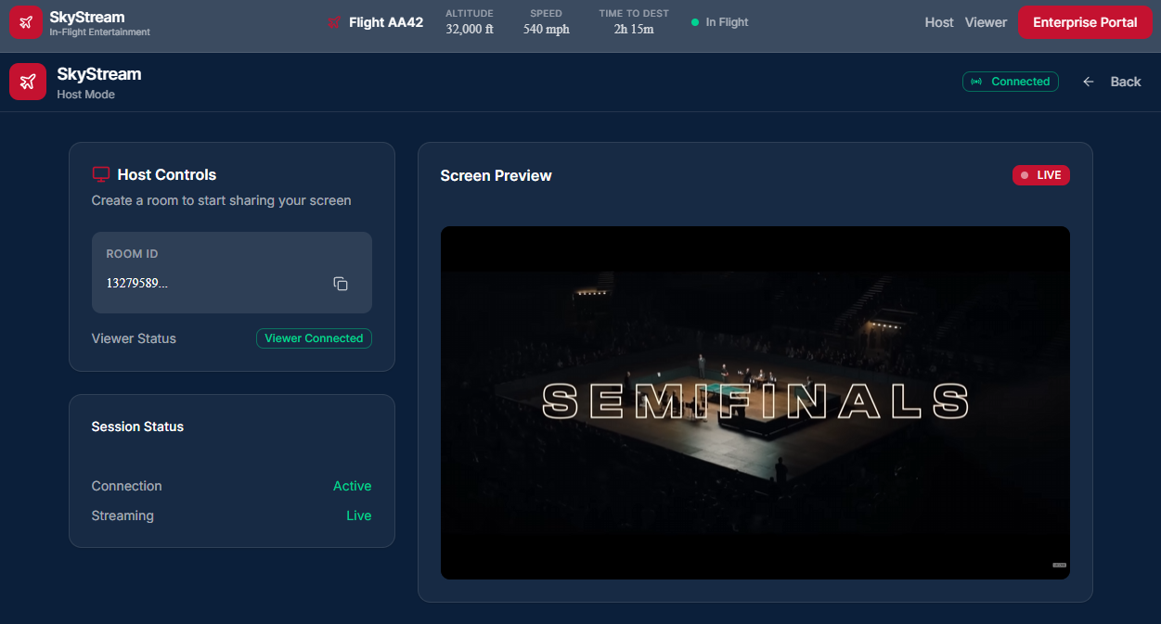
Task: Click the Screen Preview heading
Action: [x=497, y=175]
